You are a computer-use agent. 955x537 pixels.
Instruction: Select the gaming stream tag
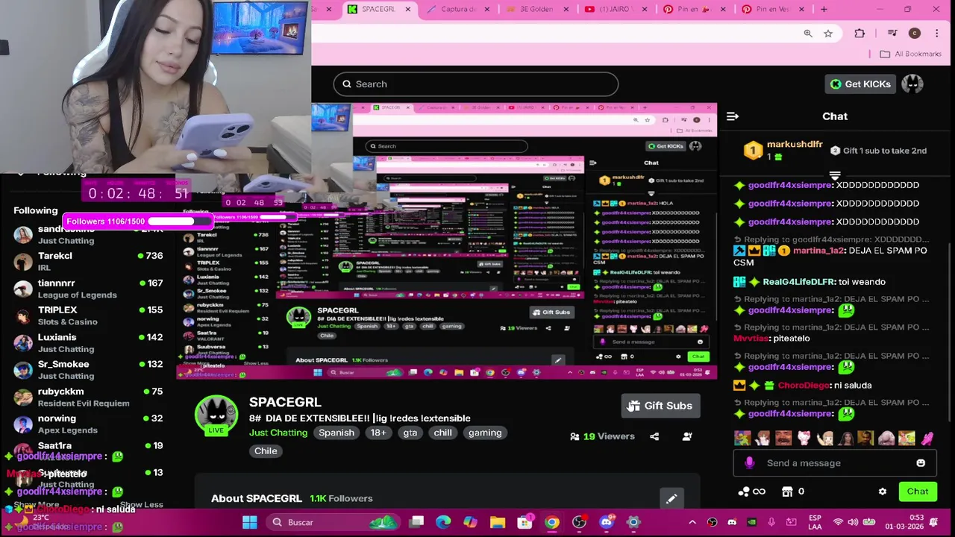pyautogui.click(x=485, y=433)
